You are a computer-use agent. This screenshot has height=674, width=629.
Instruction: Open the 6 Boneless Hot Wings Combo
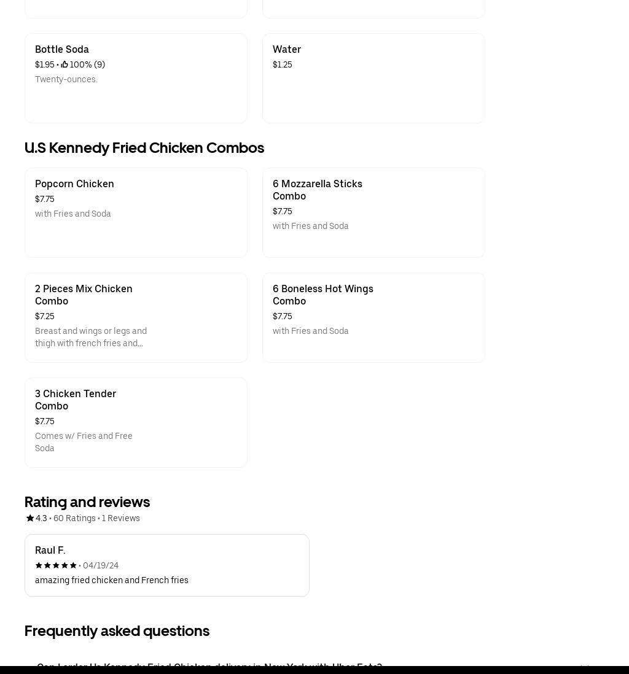(x=373, y=317)
